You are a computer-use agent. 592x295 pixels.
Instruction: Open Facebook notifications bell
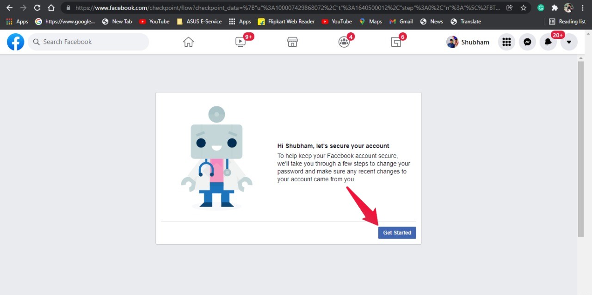click(x=548, y=42)
